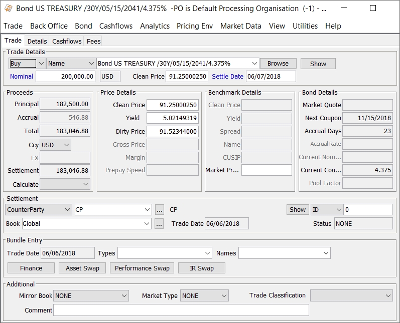Click Show button in Settlement section
The height and width of the screenshot is (323, 400).
click(298, 209)
